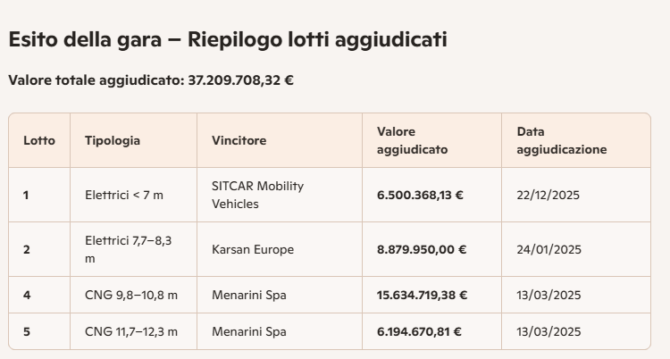Click the 6.194.670,81 € amount
Screen dimensions: 670x359
pos(419,332)
